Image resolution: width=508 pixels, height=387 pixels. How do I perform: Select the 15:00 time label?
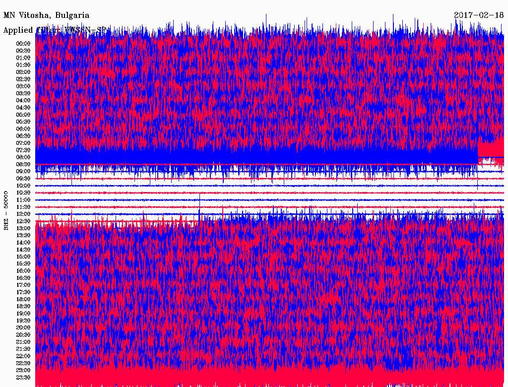[x=23, y=257]
